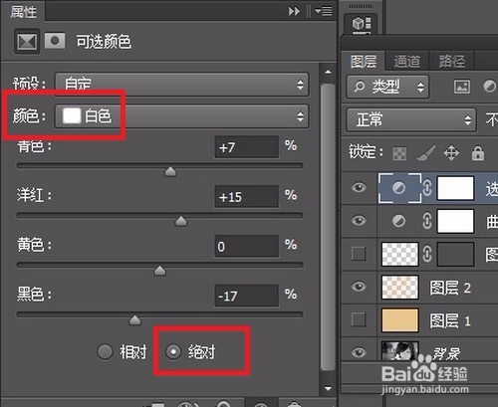Click the hidden layer's transparent thumbnail
The image size is (498, 407).
(x=400, y=254)
